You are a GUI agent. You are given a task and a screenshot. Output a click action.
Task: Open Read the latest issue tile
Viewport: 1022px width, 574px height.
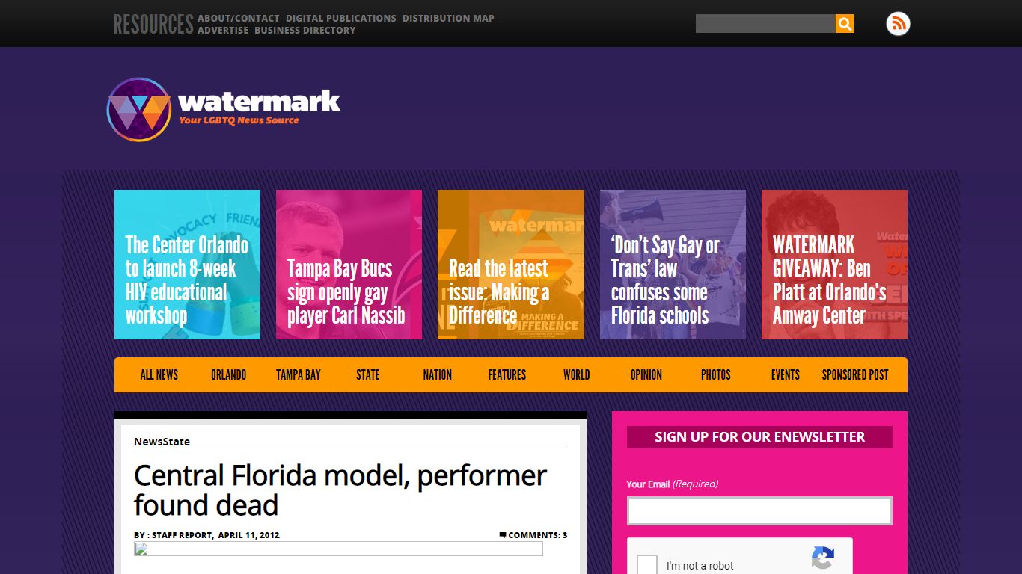point(511,265)
